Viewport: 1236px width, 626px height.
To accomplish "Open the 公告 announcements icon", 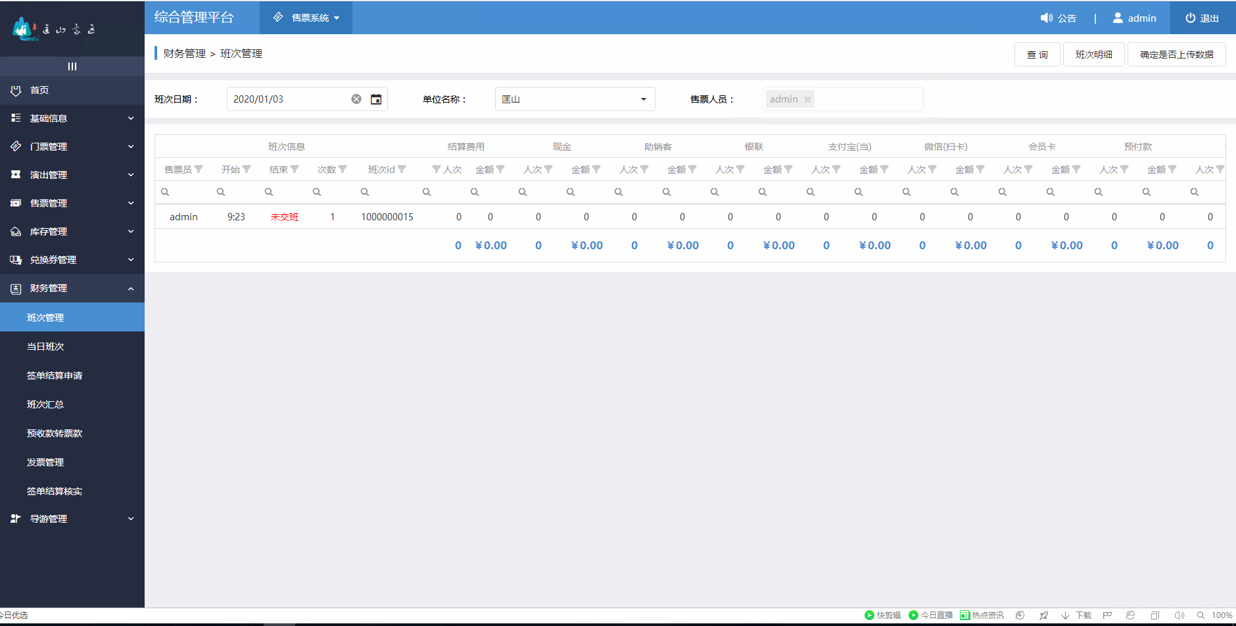I will pyautogui.click(x=1048, y=18).
